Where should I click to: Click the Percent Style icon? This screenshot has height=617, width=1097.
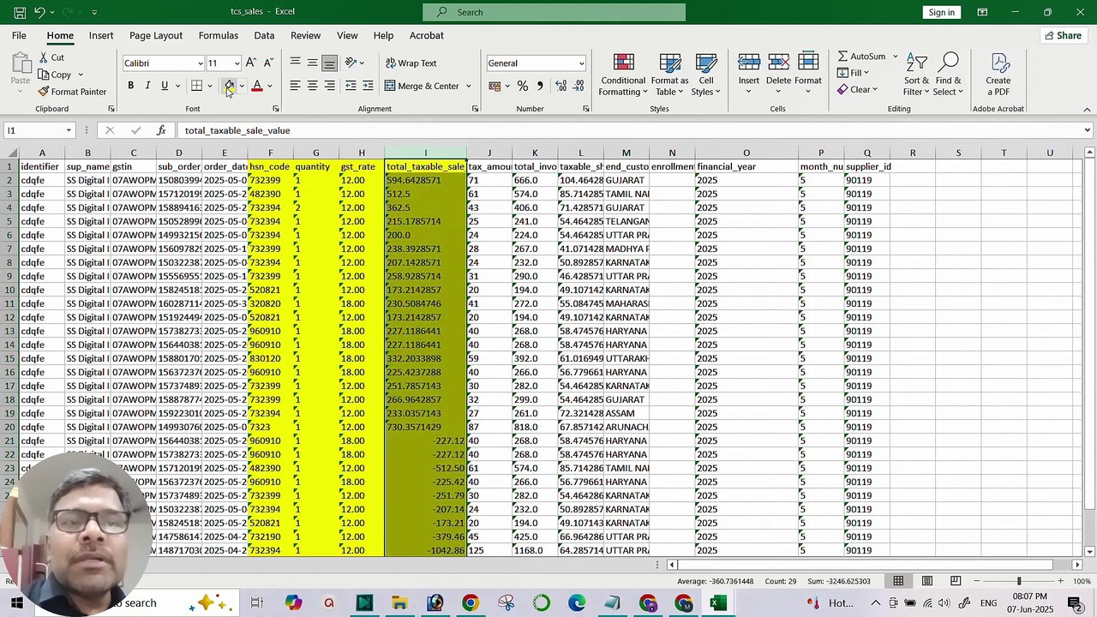pos(522,86)
